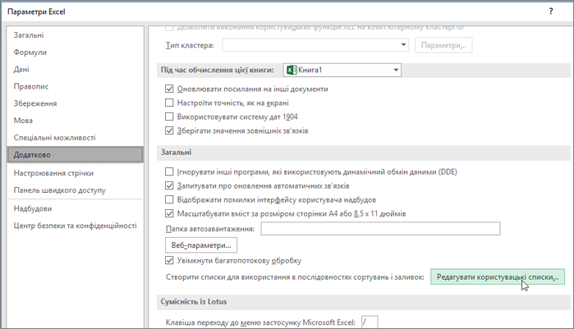The image size is (574, 329).
Task: Toggle Масштабувати вміст за розміром сторінки A4
Action: click(x=169, y=213)
